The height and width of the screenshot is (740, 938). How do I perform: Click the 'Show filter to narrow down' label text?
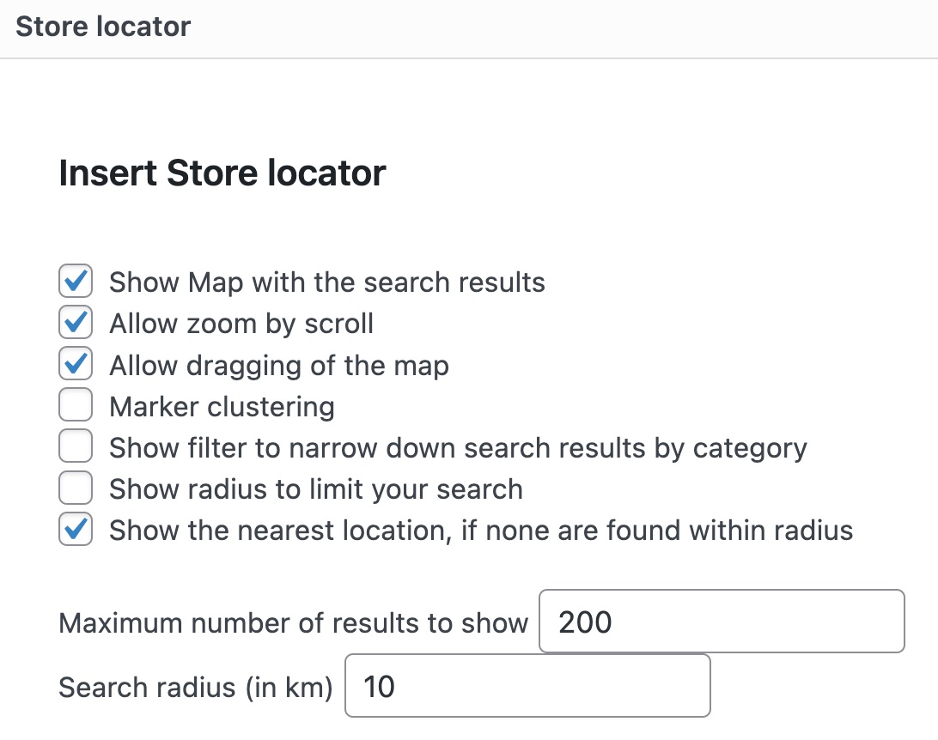(458, 448)
